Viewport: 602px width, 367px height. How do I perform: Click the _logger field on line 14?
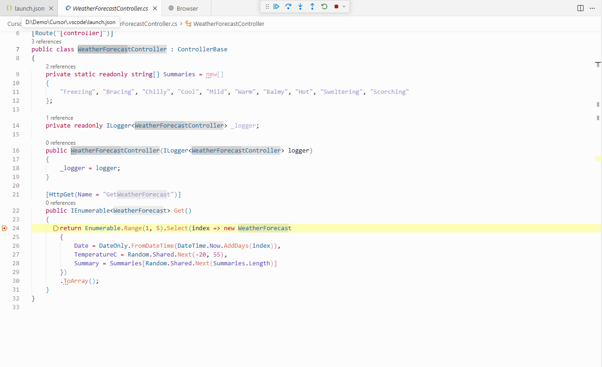click(243, 126)
